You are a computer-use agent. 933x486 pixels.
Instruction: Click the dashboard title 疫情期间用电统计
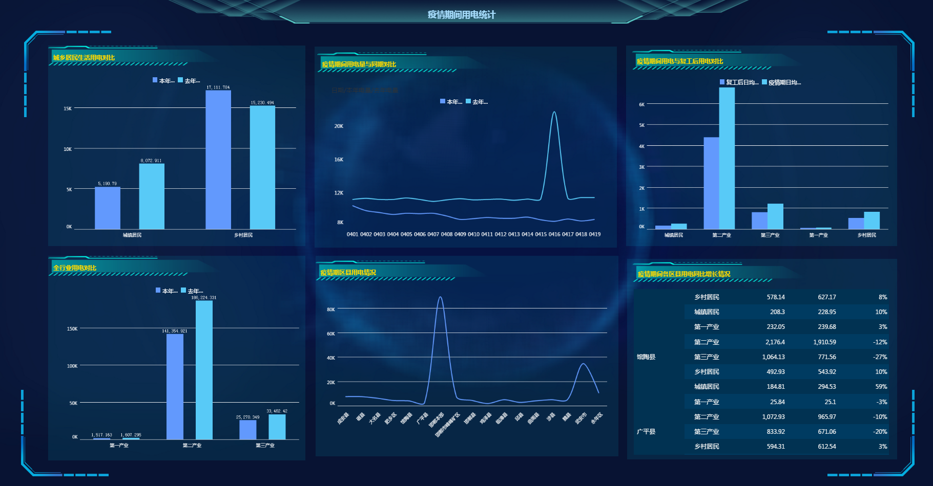[461, 15]
